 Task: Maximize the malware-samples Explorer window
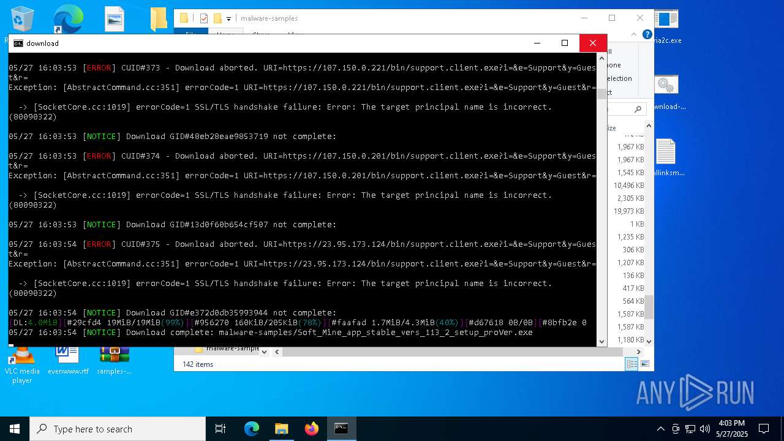pyautogui.click(x=612, y=18)
